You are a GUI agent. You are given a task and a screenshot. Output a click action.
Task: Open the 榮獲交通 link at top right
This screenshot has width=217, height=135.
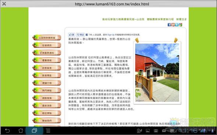tap(181, 19)
